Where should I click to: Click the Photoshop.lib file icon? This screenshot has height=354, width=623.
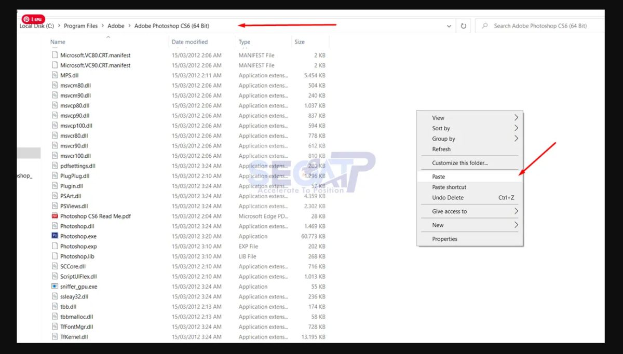55,256
